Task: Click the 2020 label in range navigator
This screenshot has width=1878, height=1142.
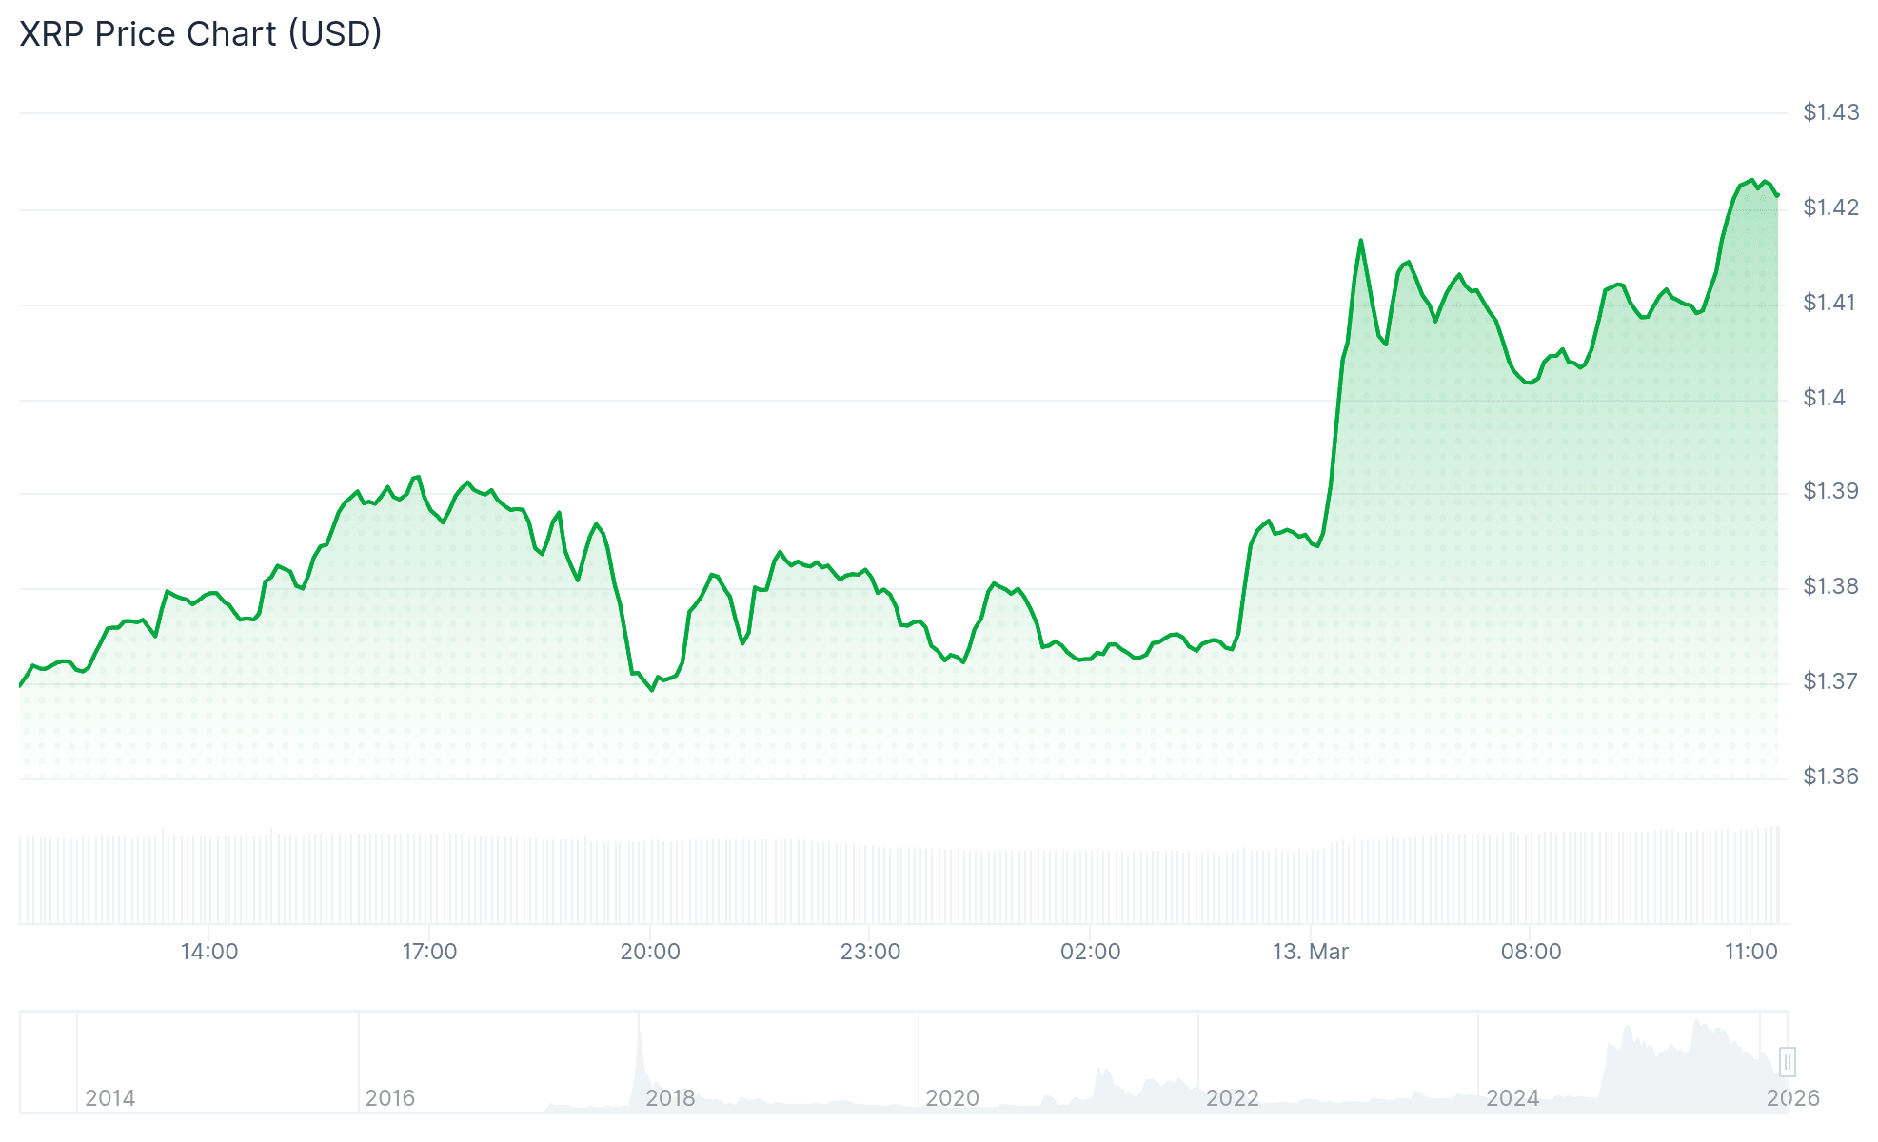Action: (952, 1098)
